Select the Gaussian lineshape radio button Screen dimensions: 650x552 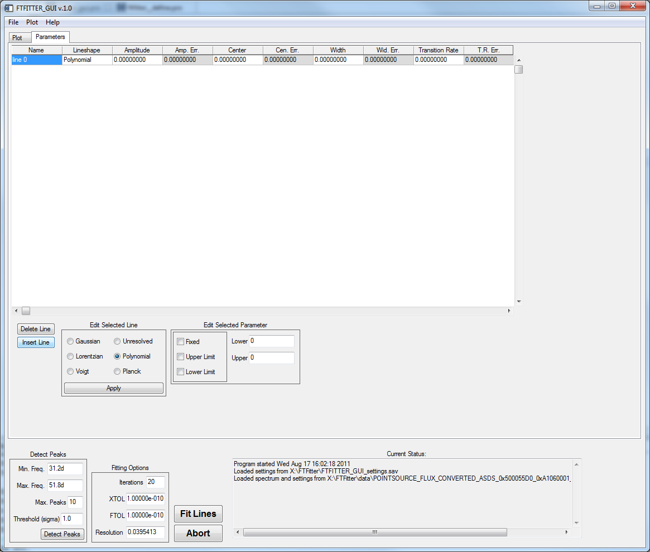[70, 341]
